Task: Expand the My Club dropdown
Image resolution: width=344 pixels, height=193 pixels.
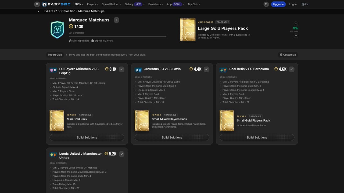Action: click(x=194, y=4)
